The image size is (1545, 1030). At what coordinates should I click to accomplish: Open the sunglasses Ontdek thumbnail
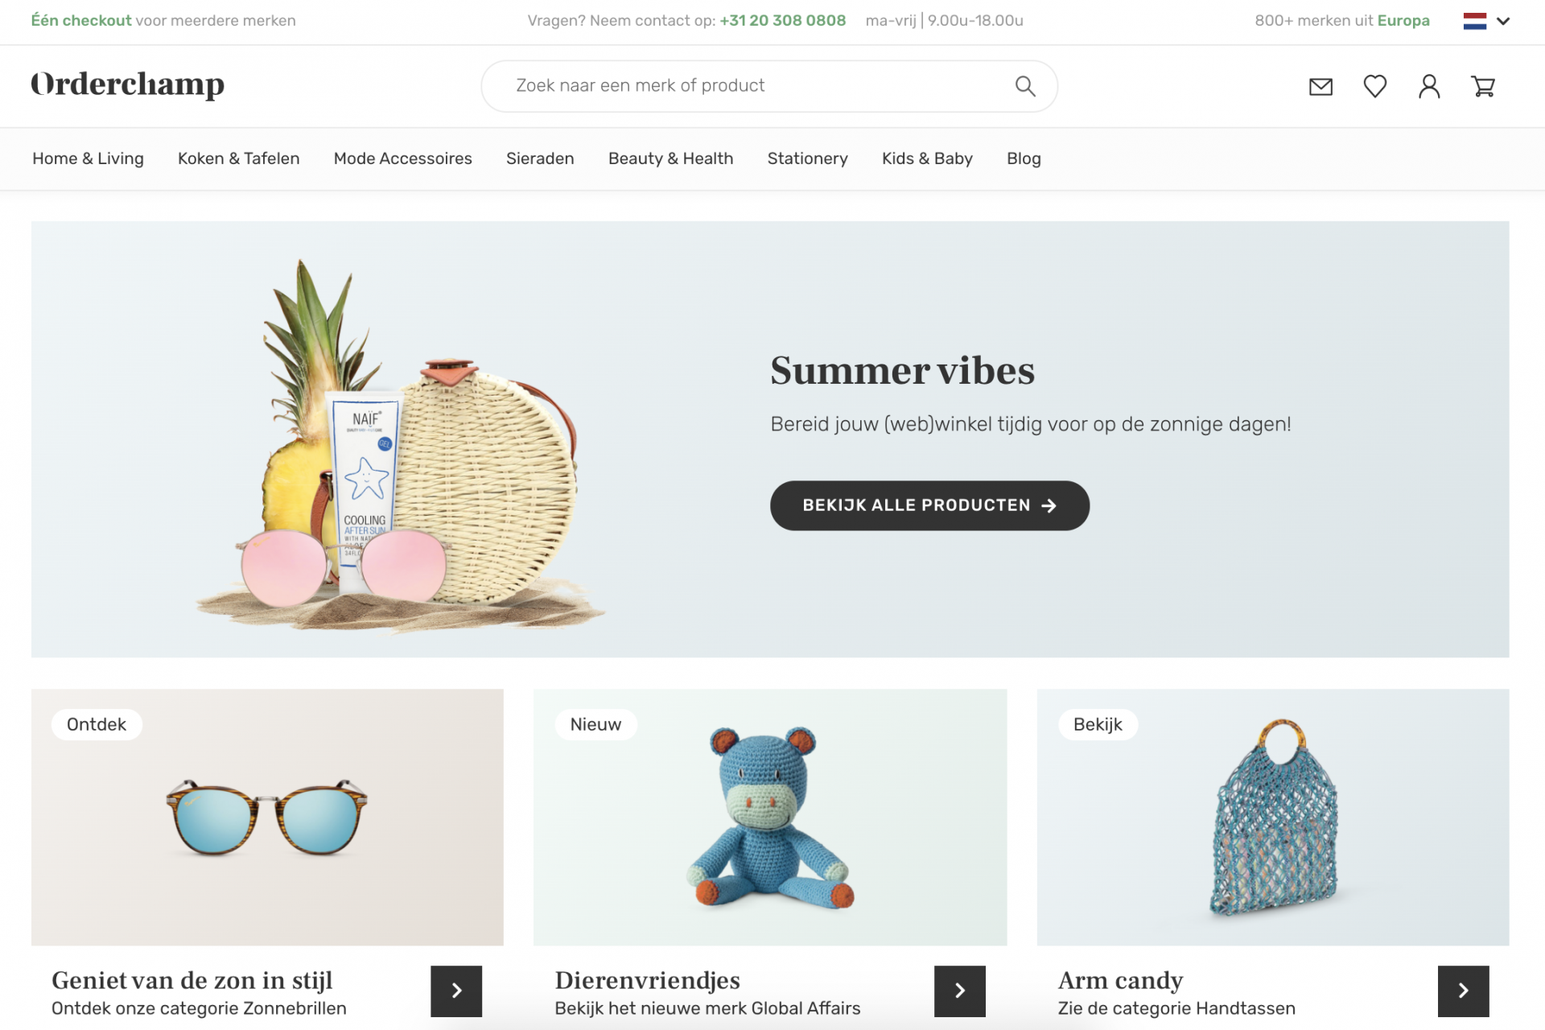pyautogui.click(x=267, y=817)
